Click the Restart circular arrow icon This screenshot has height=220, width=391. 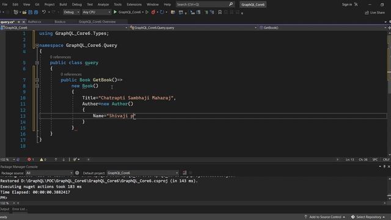pyautogui.click(x=162, y=12)
